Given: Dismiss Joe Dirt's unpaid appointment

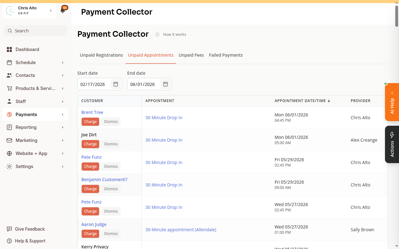Looking at the screenshot, I should pos(111,144).
